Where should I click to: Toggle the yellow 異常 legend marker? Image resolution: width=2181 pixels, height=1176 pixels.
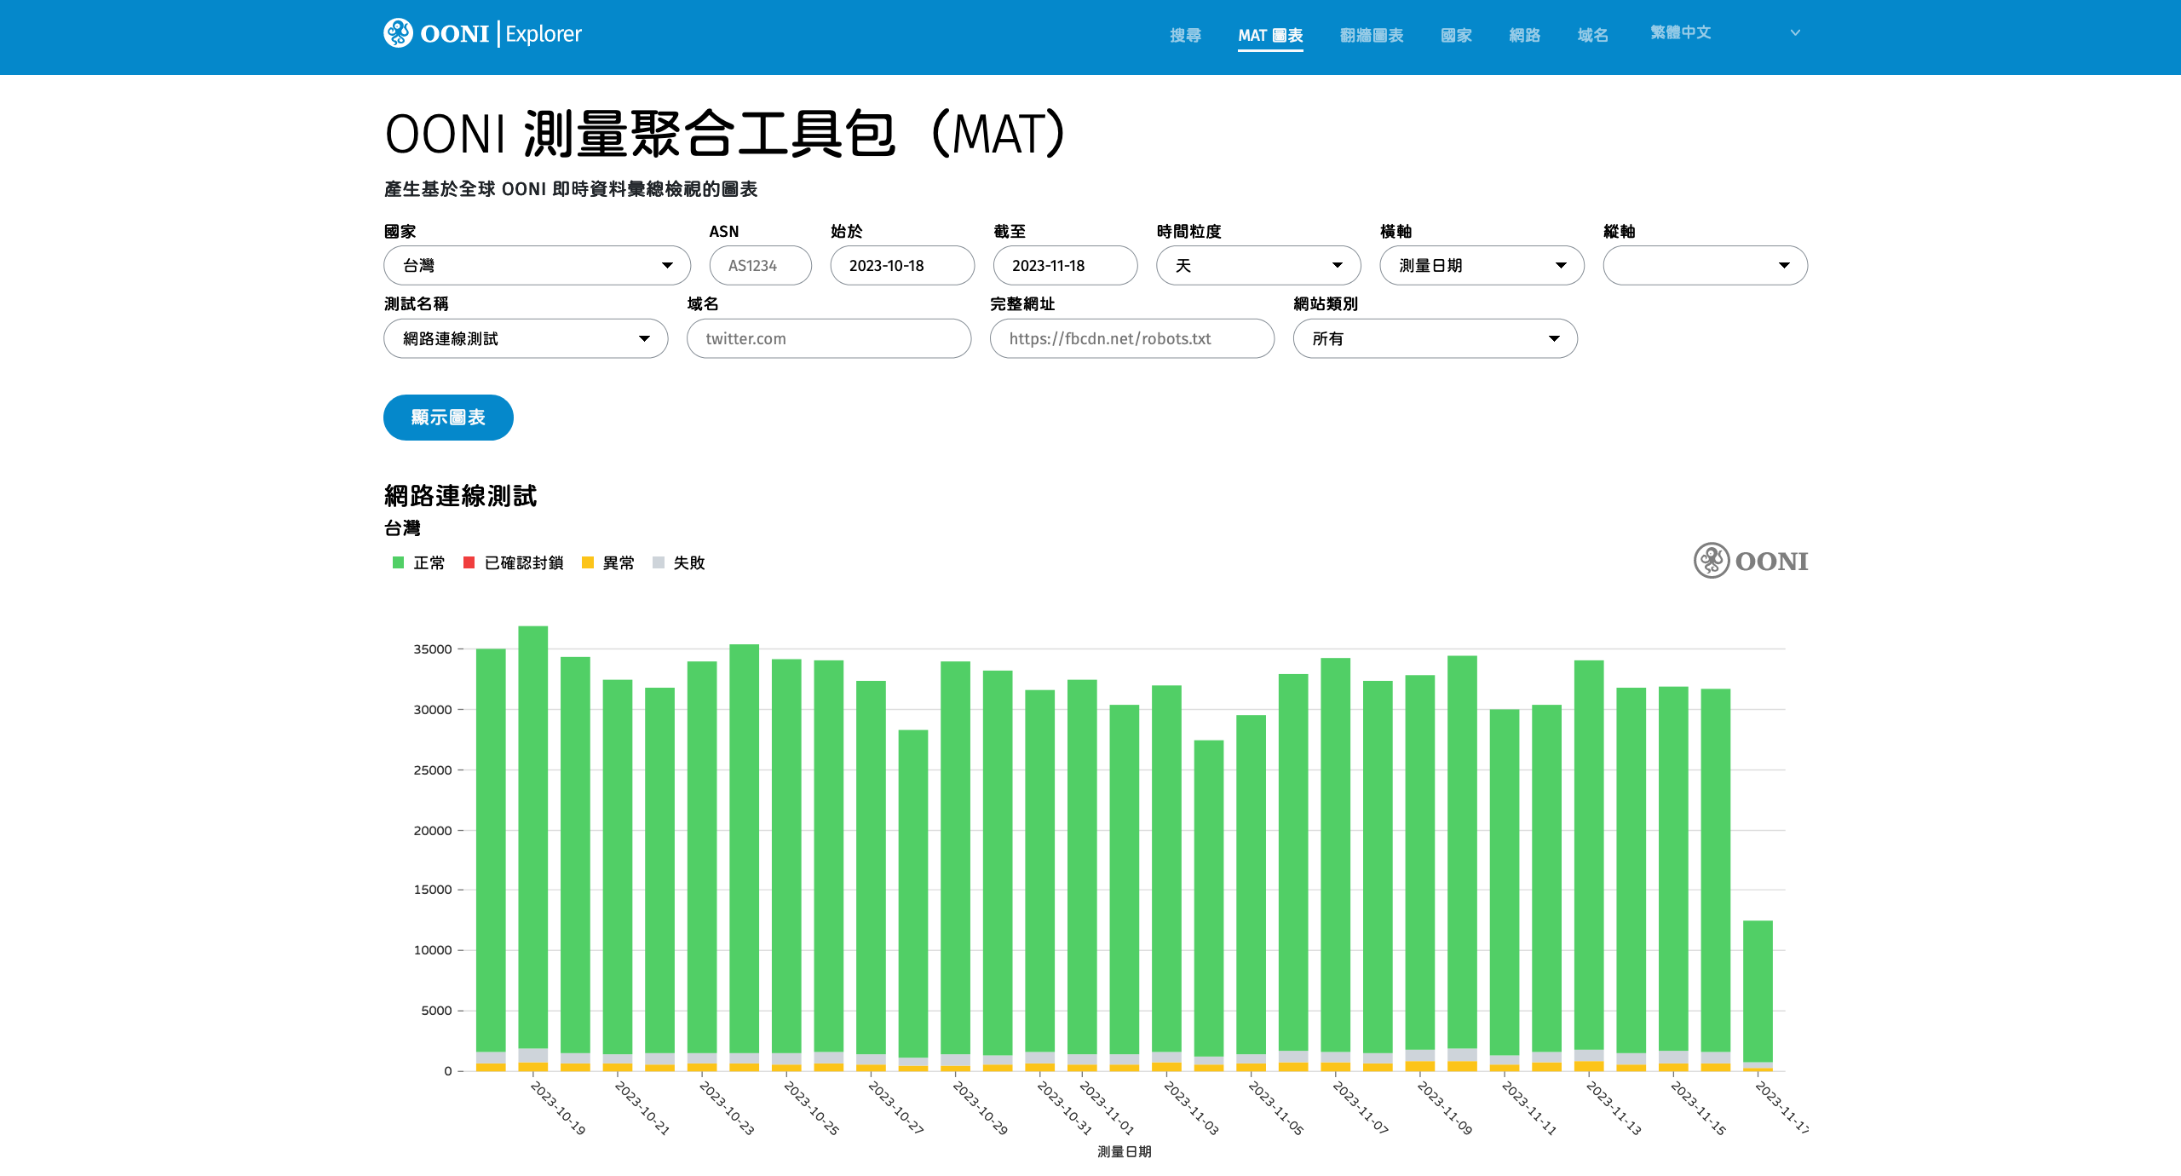coord(587,562)
